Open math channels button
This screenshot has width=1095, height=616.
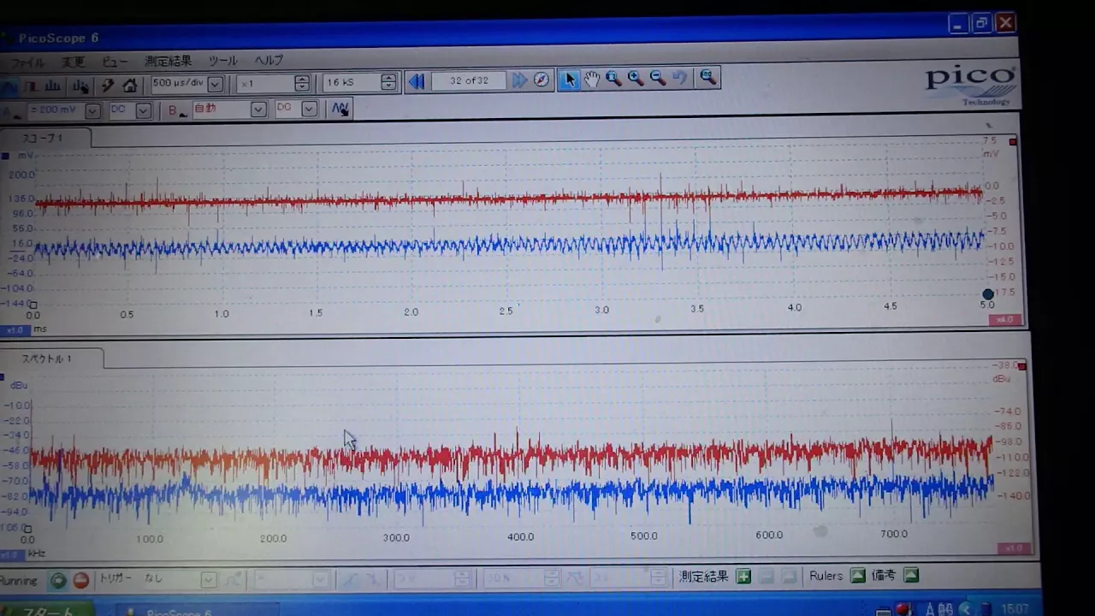coord(340,109)
